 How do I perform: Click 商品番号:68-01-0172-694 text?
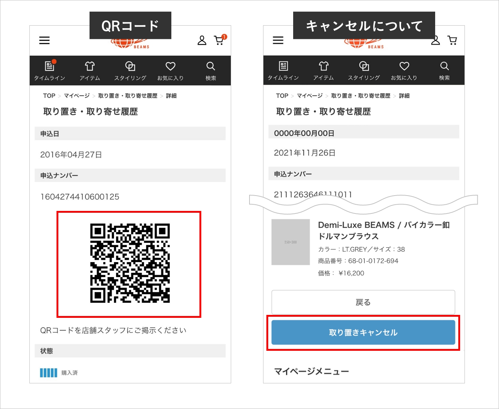tap(358, 261)
